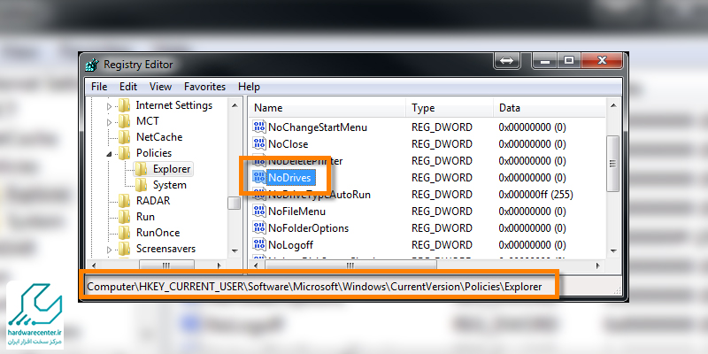Minimize the Registry Editor window
This screenshot has height=354, width=708.
tap(545, 60)
